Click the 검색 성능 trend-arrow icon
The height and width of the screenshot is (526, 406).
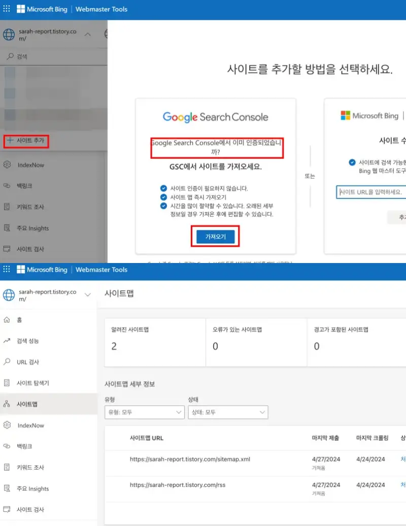pyautogui.click(x=7, y=341)
